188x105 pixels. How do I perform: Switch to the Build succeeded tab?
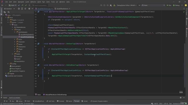click(x=15, y=98)
